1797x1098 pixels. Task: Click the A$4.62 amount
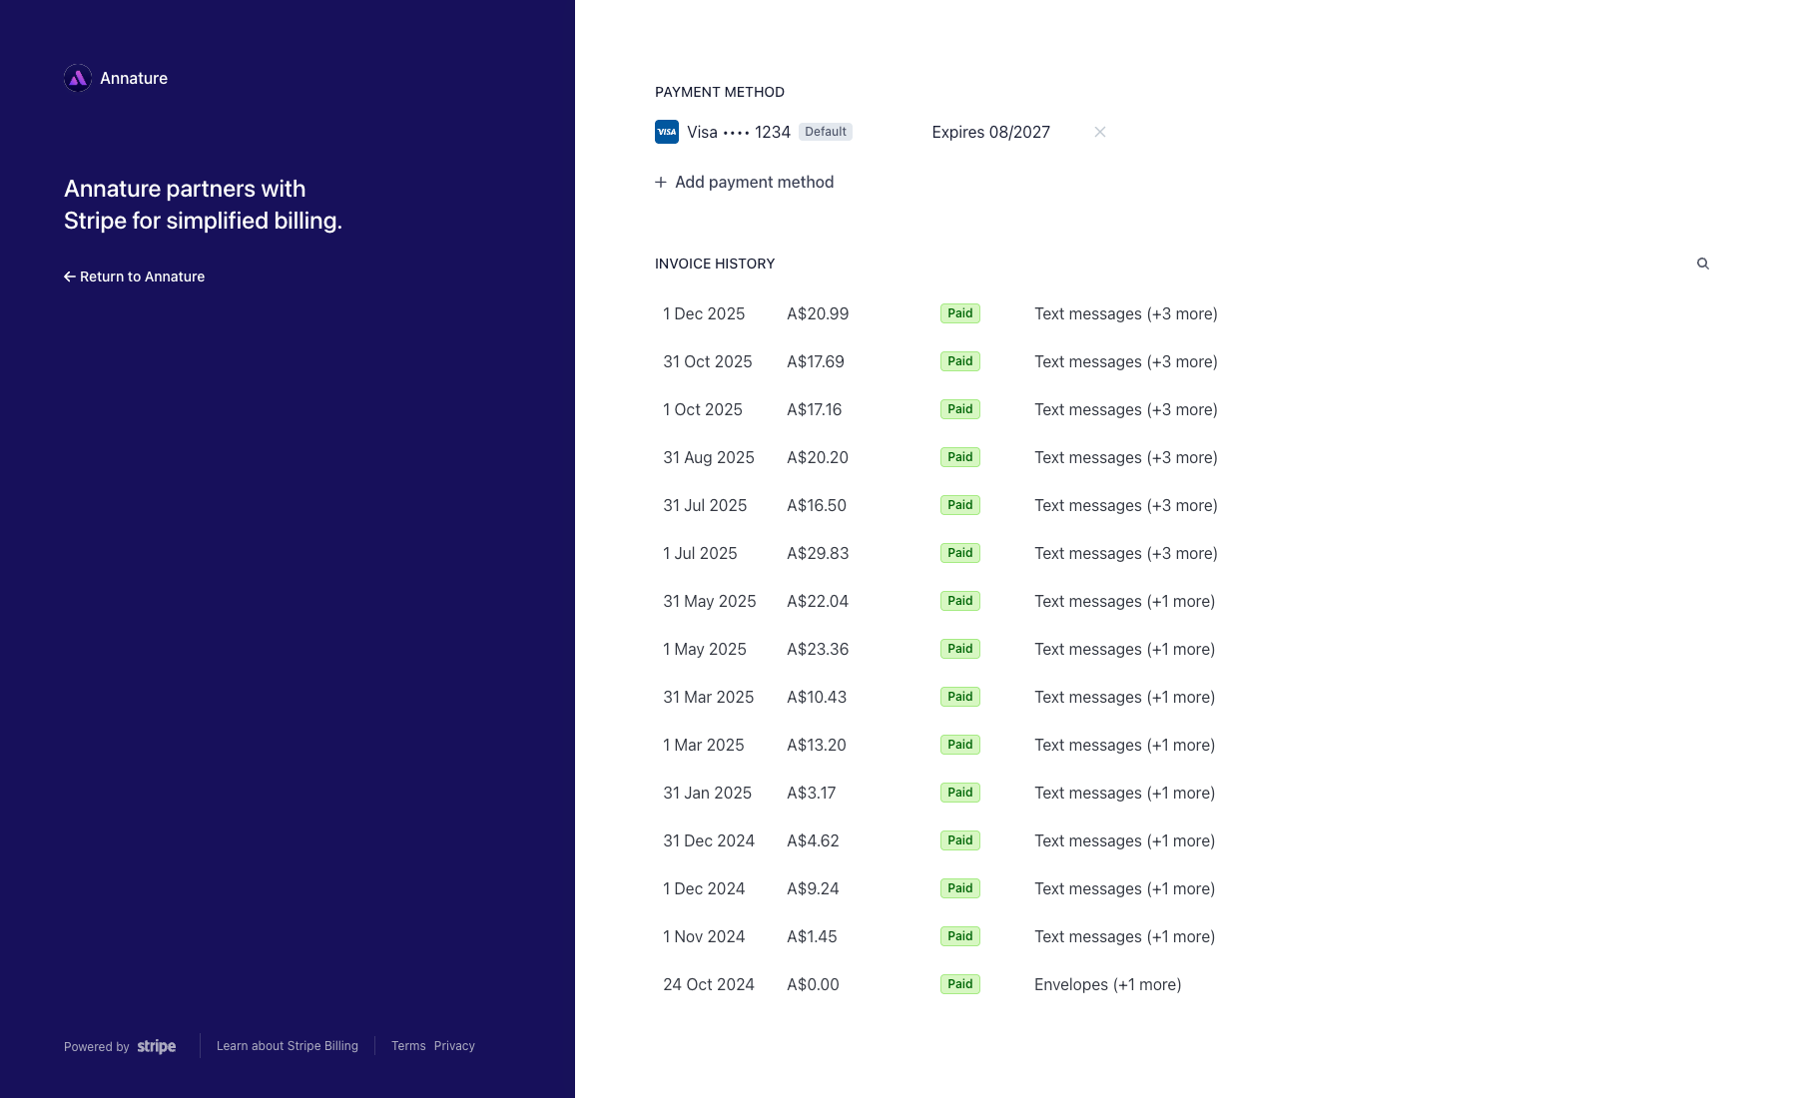pyautogui.click(x=813, y=840)
